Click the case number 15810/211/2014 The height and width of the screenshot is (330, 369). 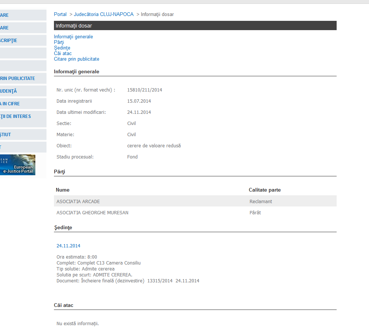[x=144, y=90]
